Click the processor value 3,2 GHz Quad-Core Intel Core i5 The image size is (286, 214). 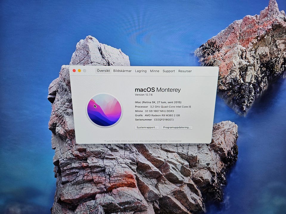[170, 107]
